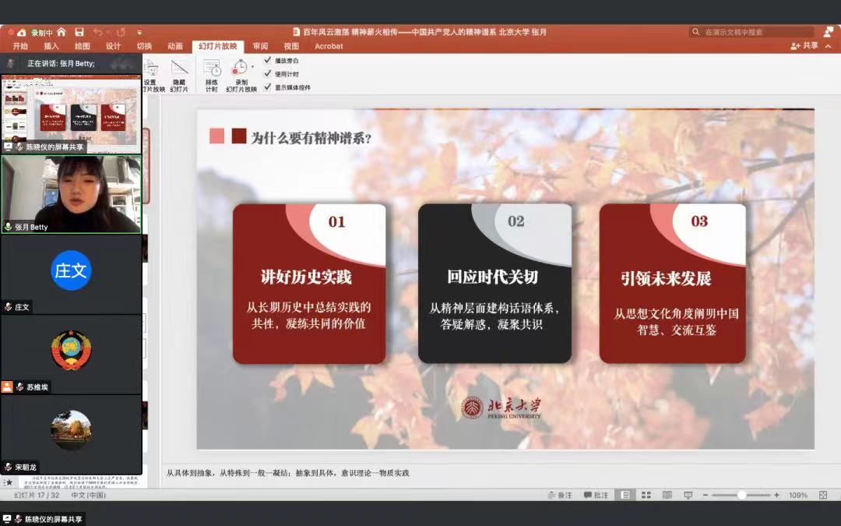Click the 备注 notes button
Screen dimensions: 841x526
click(560, 495)
